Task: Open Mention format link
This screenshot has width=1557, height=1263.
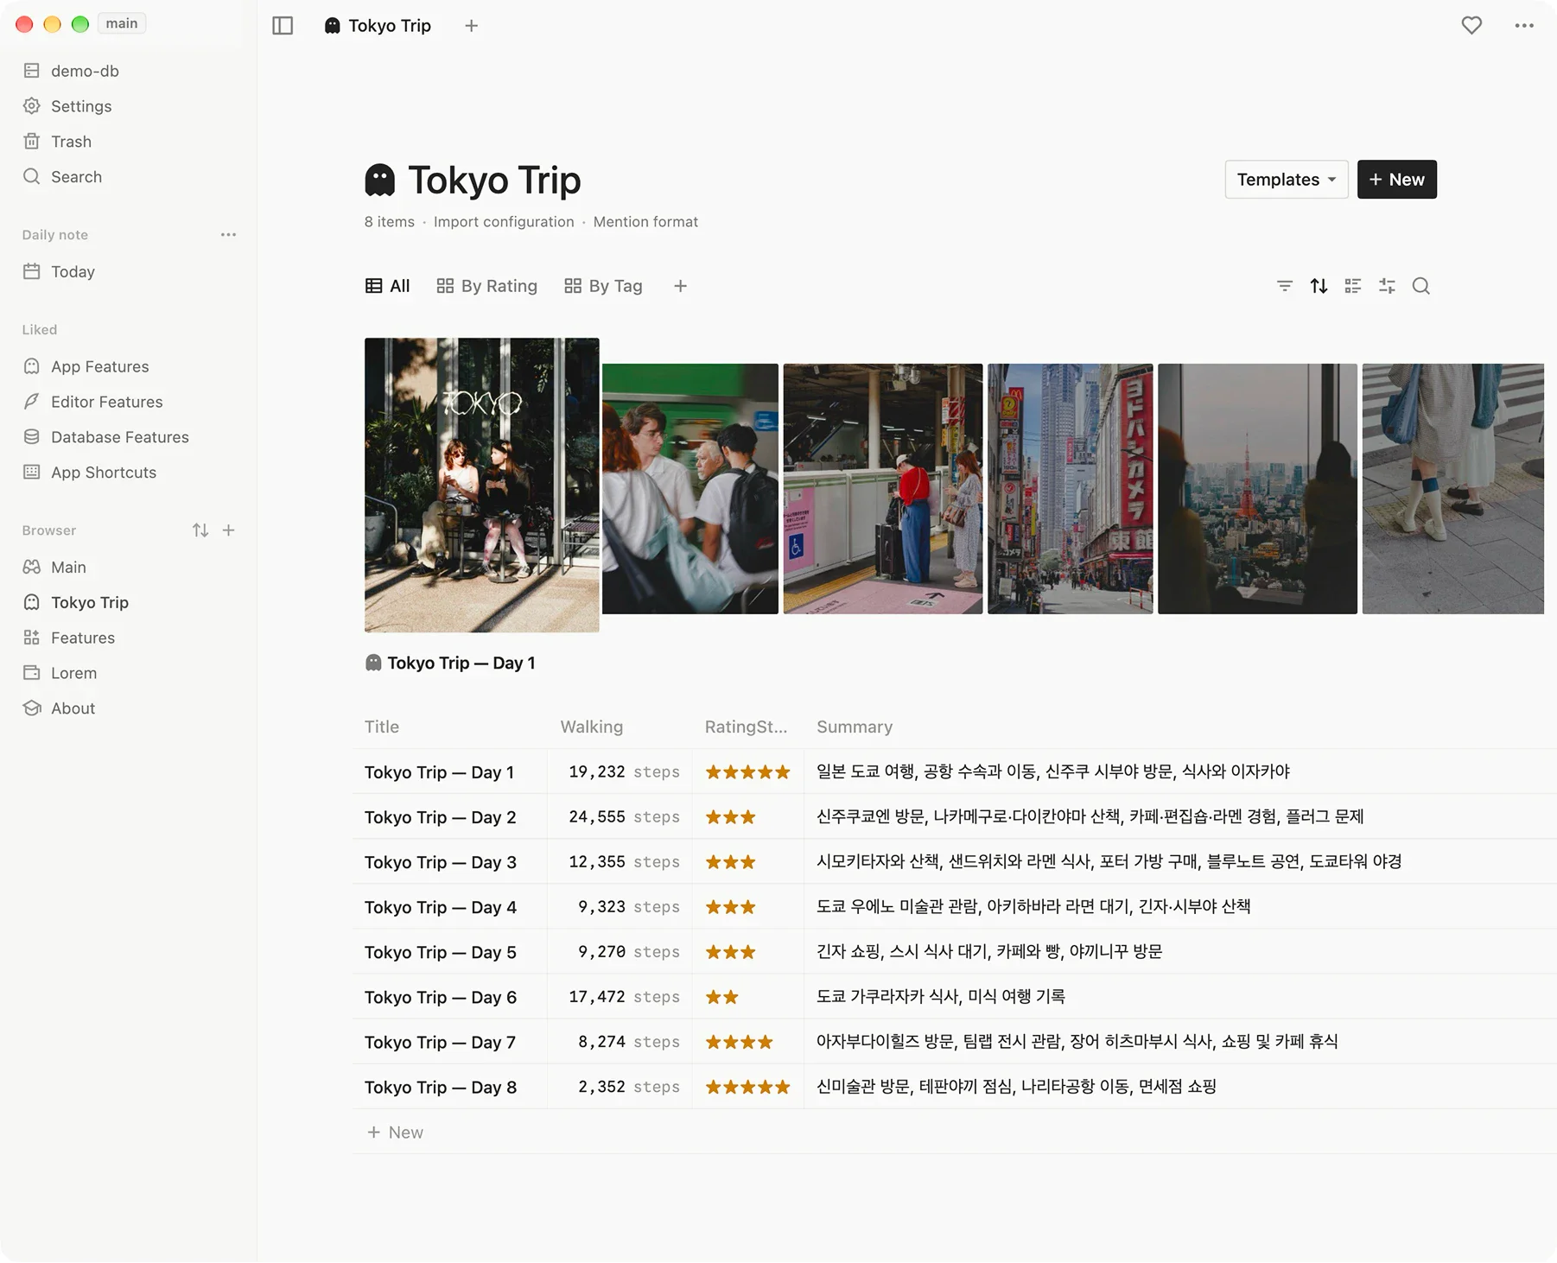Action: point(645,222)
